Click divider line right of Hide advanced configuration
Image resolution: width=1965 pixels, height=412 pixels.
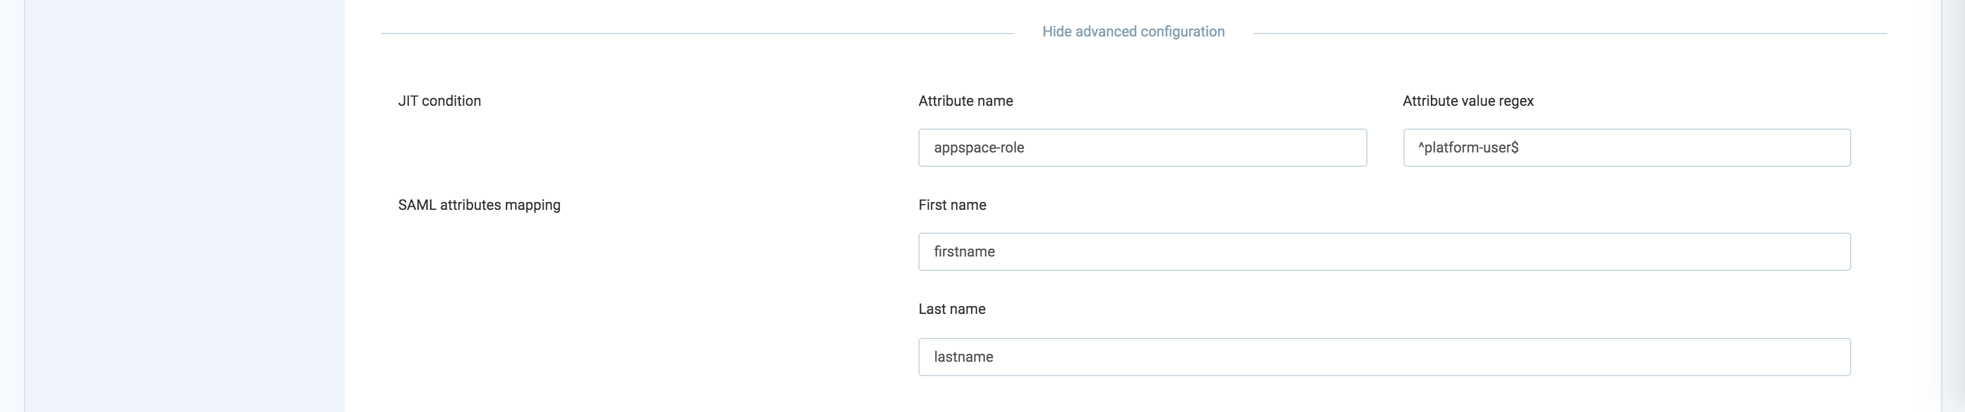[x=1570, y=33]
